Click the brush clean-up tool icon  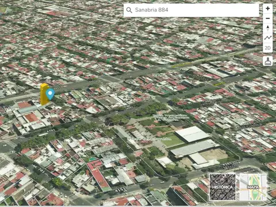(268, 61)
